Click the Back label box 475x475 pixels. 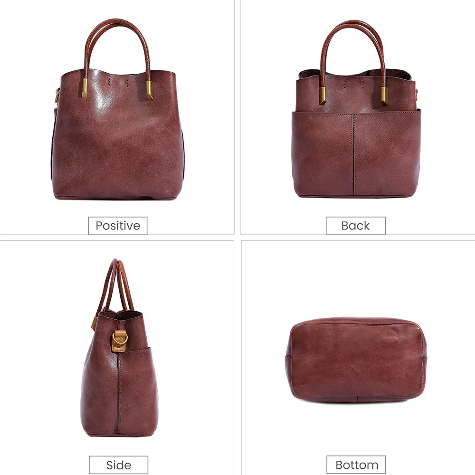(x=356, y=226)
